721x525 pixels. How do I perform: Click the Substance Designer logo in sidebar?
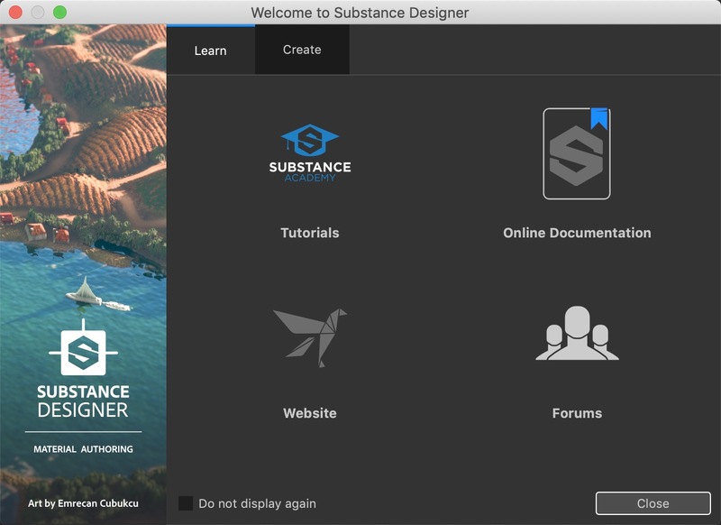83,368
